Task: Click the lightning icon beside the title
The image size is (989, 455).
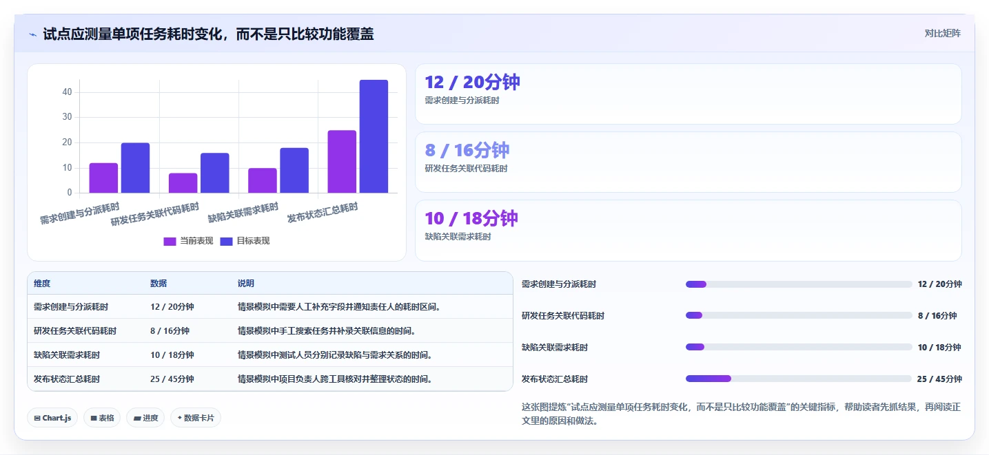Action: pyautogui.click(x=32, y=34)
